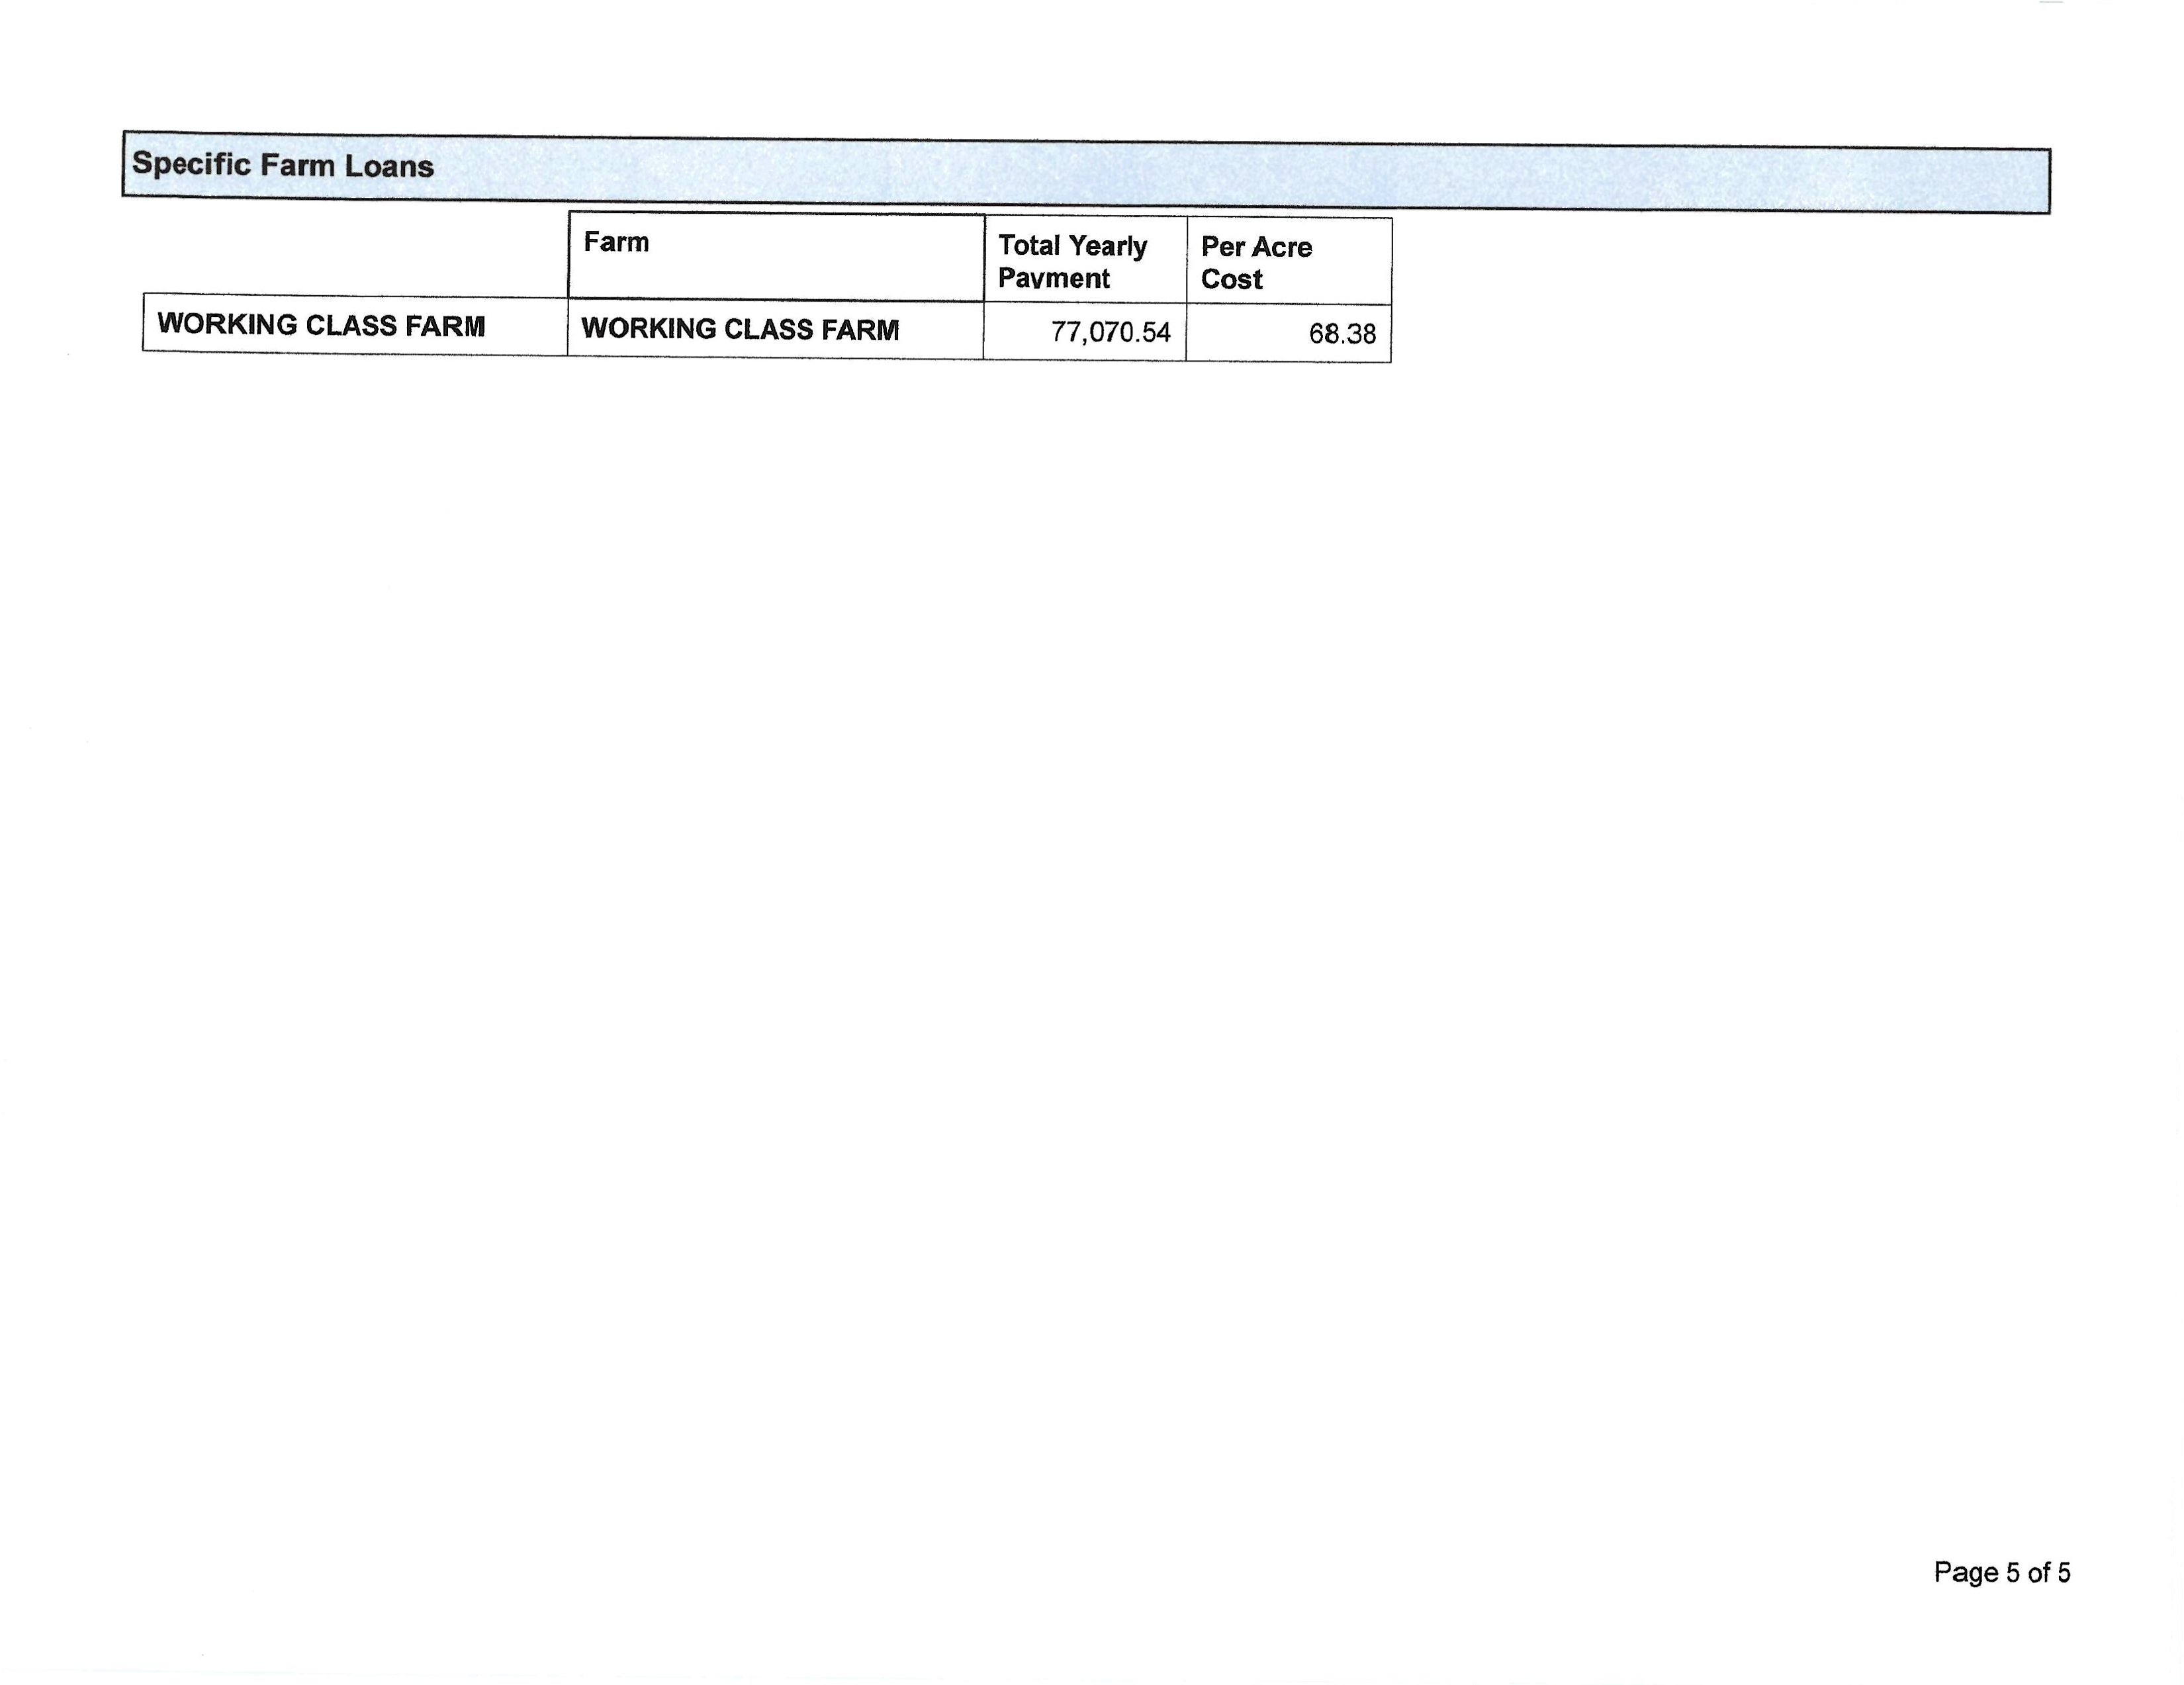The width and height of the screenshot is (2184, 1685).
Task: Click the word Yearly in the table header
Action: pos(1108,246)
